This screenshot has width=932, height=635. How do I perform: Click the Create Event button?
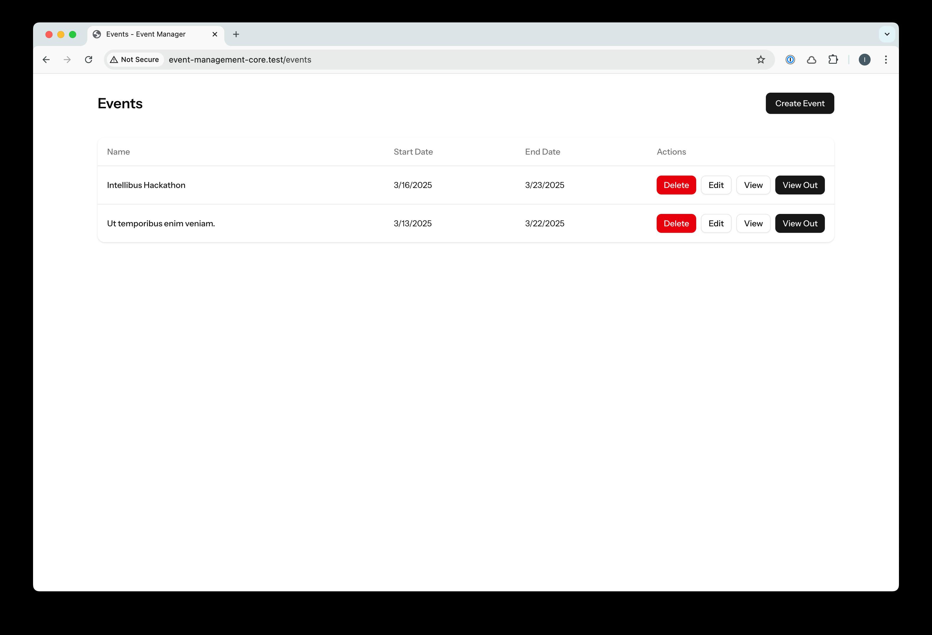click(x=799, y=104)
